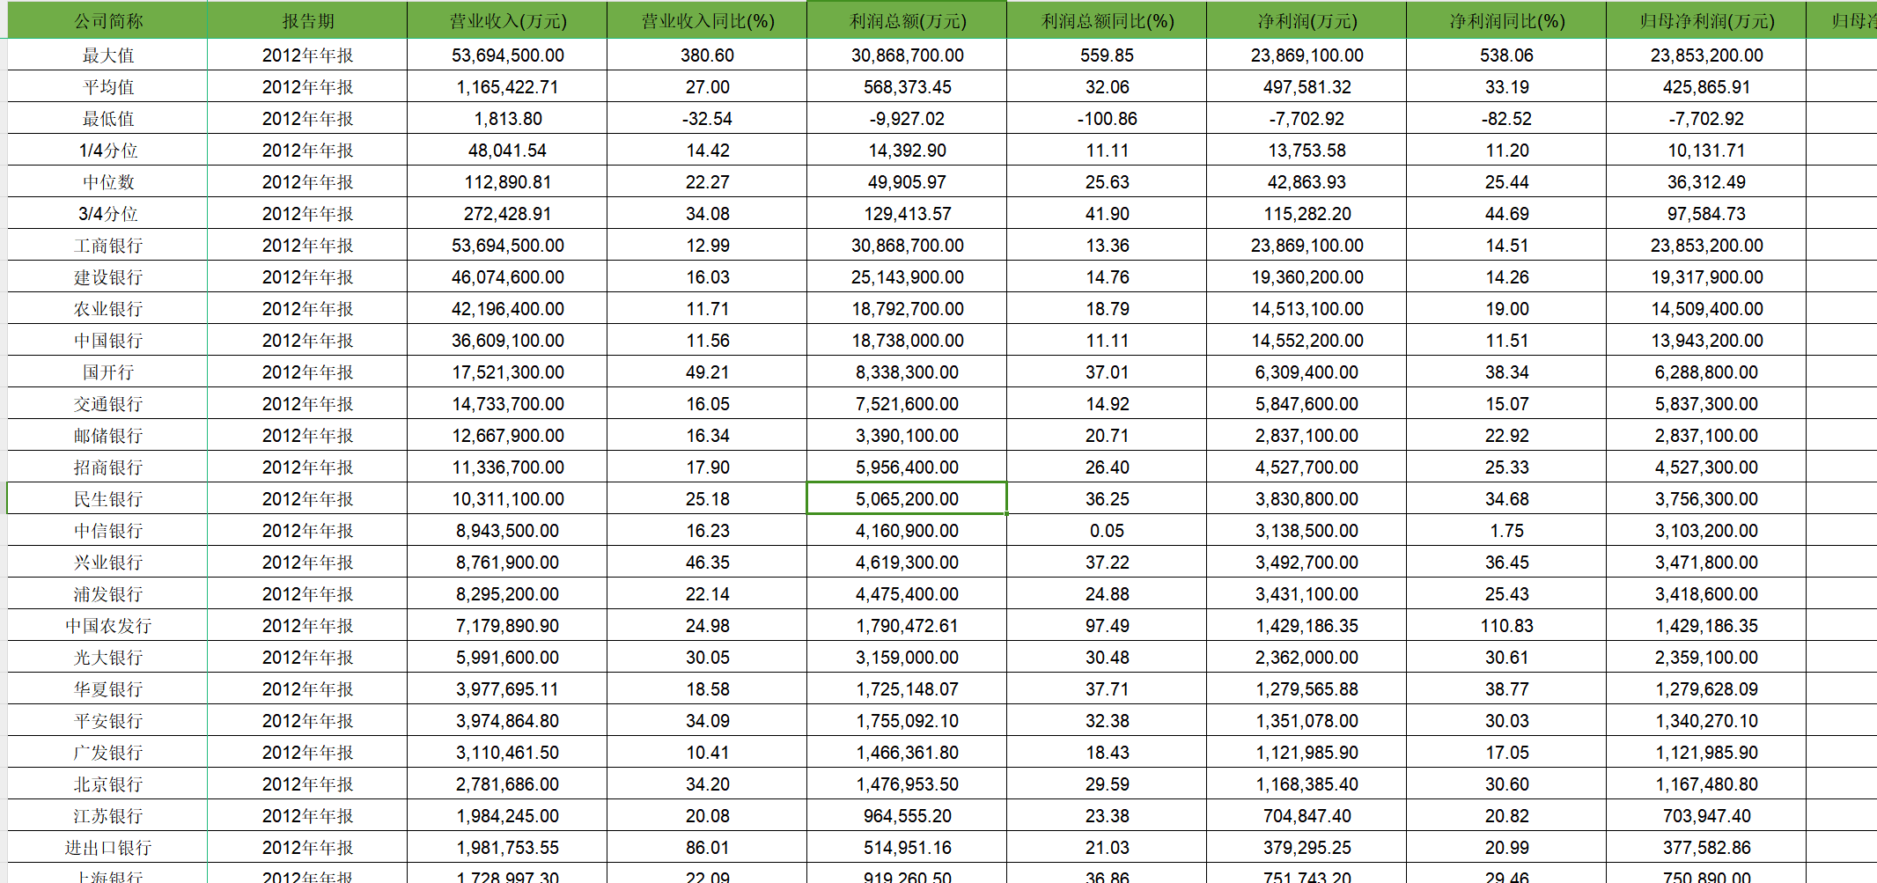The height and width of the screenshot is (883, 1877).
Task: Select the 浦发银行 company name cell
Action: [x=107, y=593]
